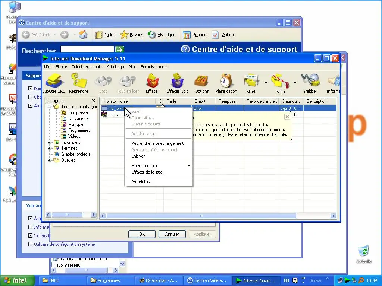Launch the Grabber tool icon
382x286 pixels.
point(310,83)
